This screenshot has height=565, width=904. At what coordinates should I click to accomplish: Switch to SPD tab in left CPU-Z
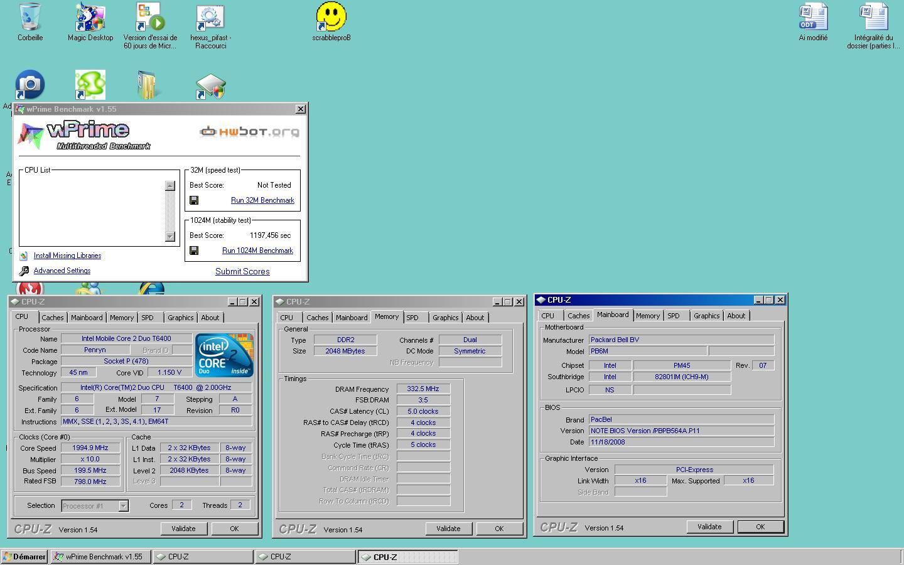coord(148,318)
